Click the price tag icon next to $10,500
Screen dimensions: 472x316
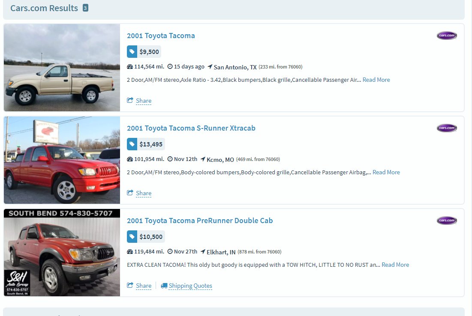click(x=132, y=237)
